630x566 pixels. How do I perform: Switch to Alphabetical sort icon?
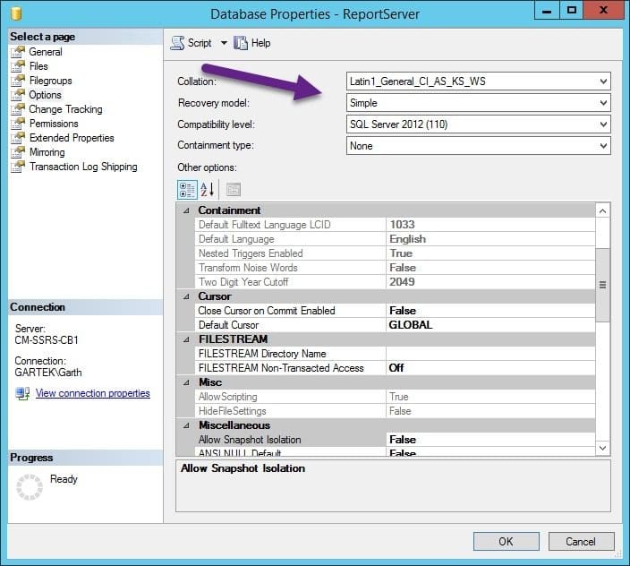[x=208, y=190]
